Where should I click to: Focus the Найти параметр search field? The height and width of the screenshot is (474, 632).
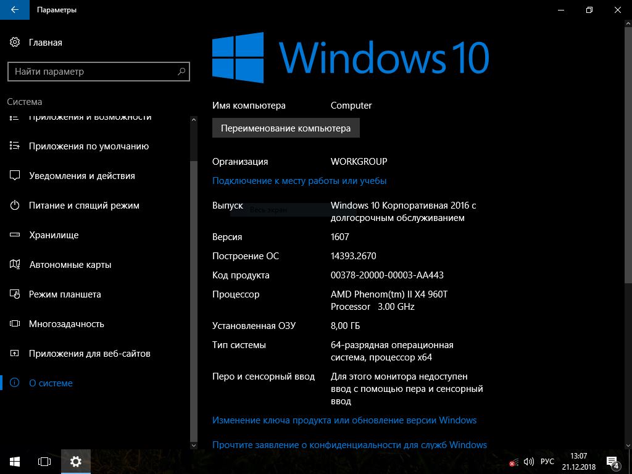pyautogui.click(x=98, y=72)
